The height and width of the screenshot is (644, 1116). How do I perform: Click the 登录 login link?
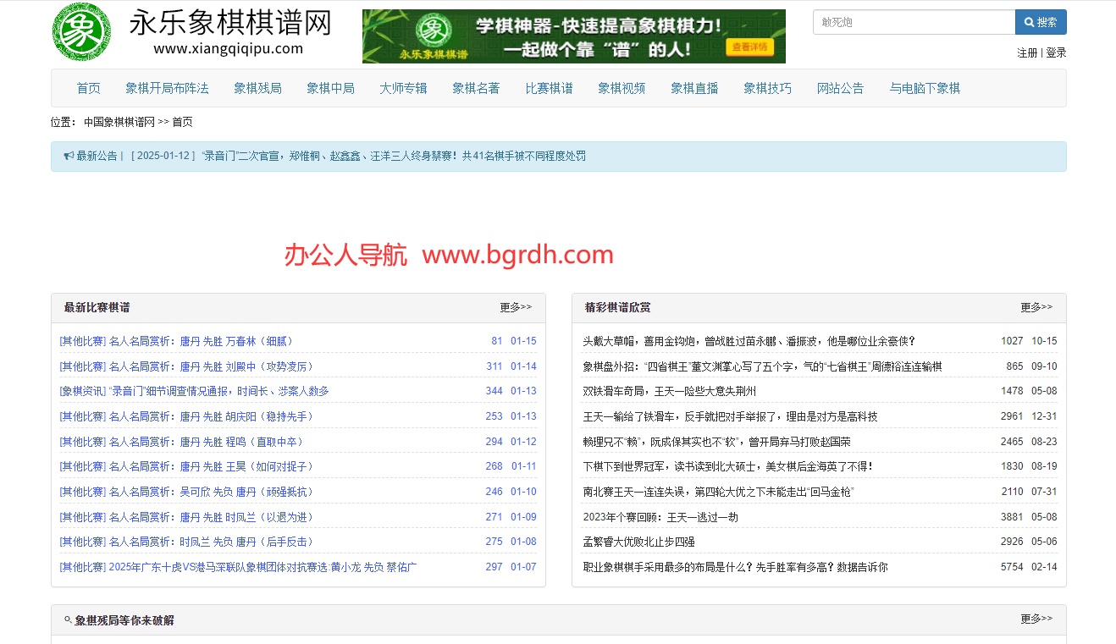click(1058, 52)
